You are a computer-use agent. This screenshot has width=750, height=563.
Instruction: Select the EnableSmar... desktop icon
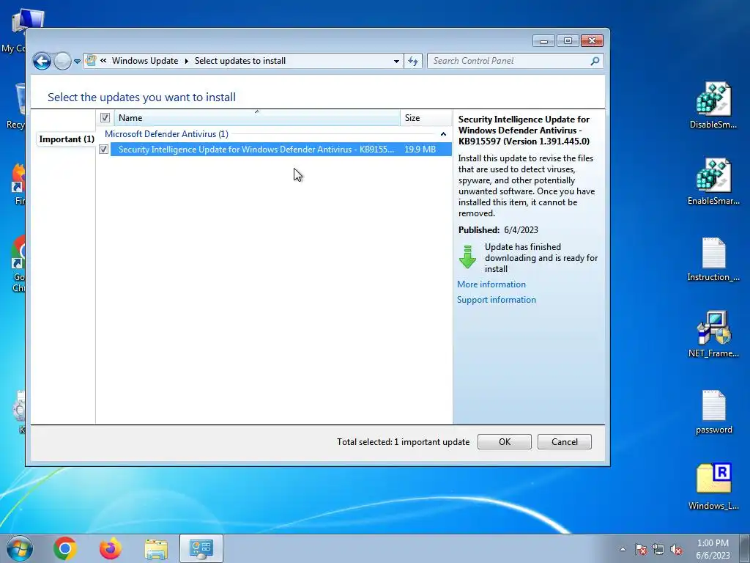(713, 182)
